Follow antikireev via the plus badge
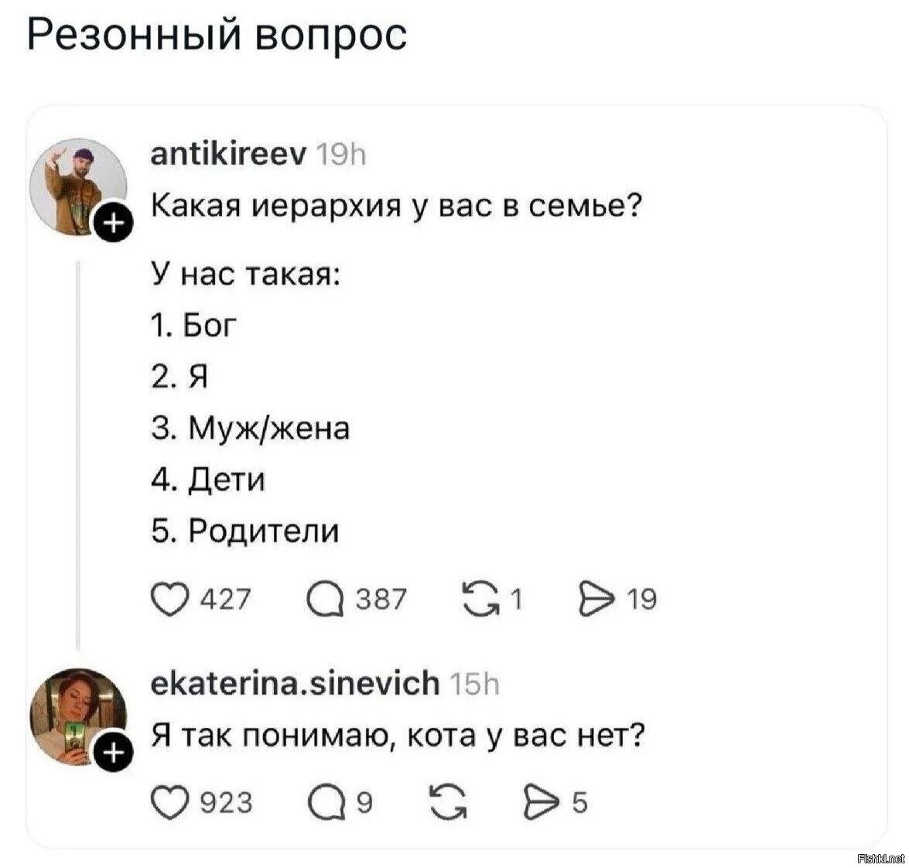The image size is (909, 868). click(113, 222)
